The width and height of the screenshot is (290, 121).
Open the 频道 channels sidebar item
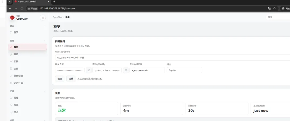point(28,54)
